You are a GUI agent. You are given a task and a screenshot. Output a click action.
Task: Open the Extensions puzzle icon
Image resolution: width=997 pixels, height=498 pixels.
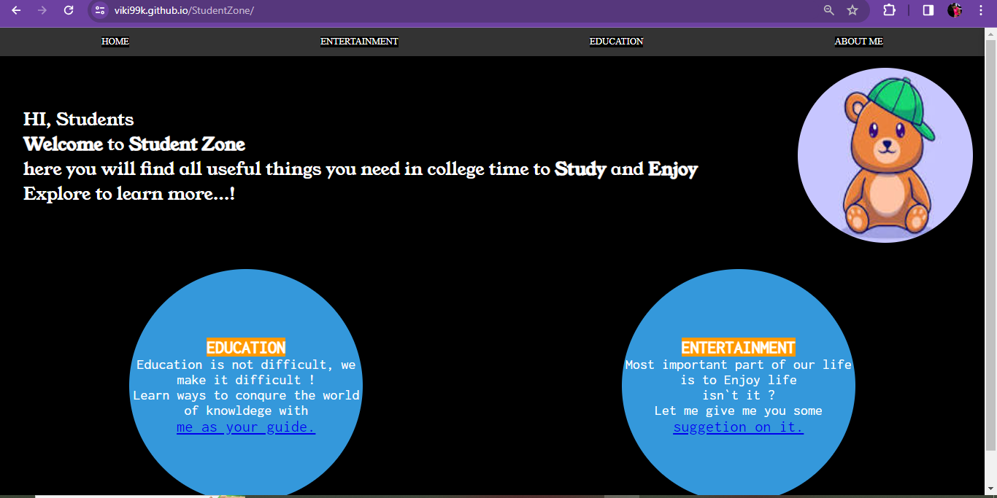point(889,10)
